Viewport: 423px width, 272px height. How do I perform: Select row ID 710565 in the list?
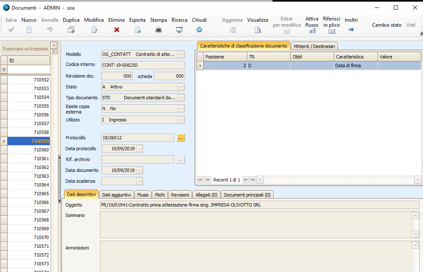(28, 194)
